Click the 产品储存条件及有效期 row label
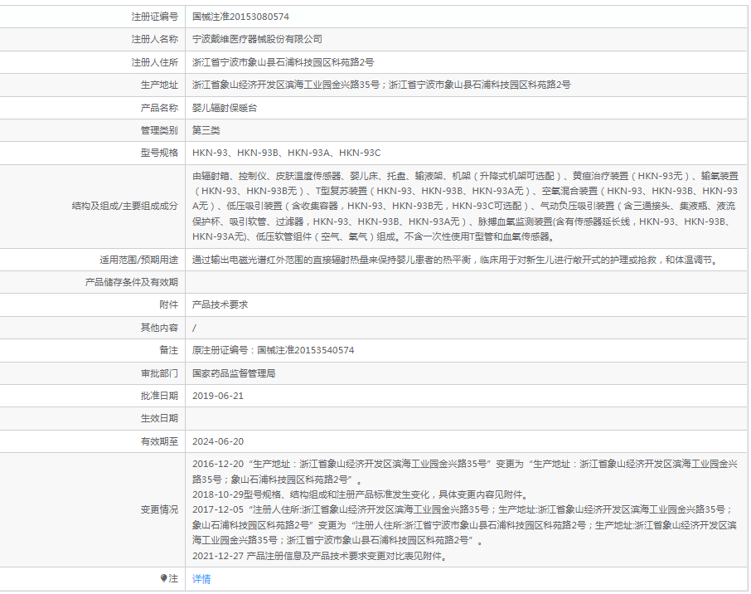 [132, 282]
